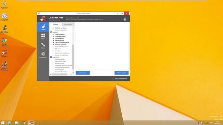
Task: Click the empty results pane
Action: coord(102,48)
